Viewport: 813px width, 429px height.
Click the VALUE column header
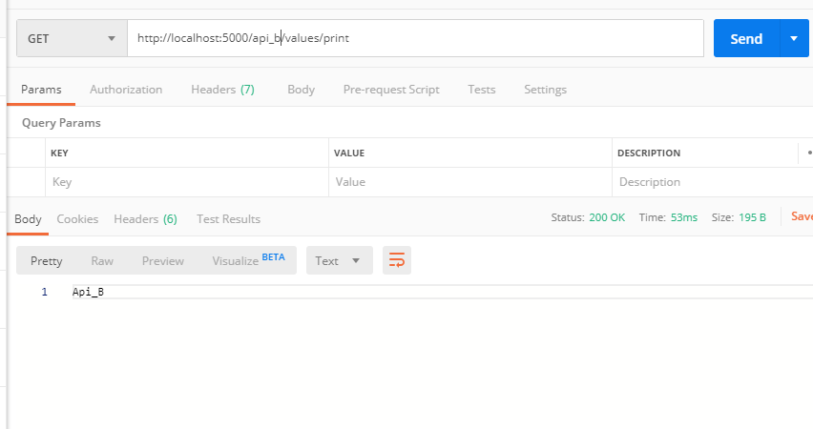(x=349, y=153)
